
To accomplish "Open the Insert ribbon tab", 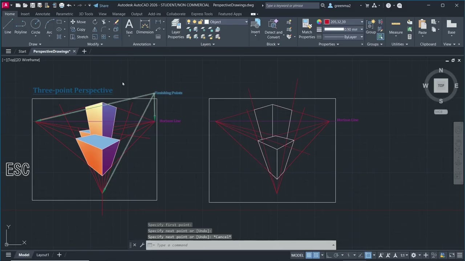I will coord(25,14).
